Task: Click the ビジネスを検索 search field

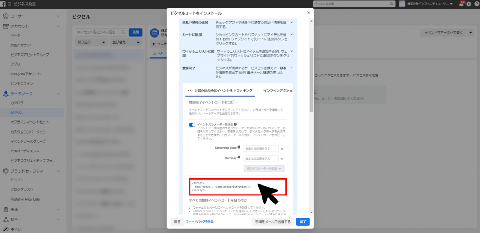Action: point(353,4)
